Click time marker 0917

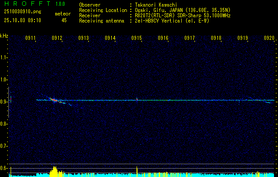coord(190,38)
